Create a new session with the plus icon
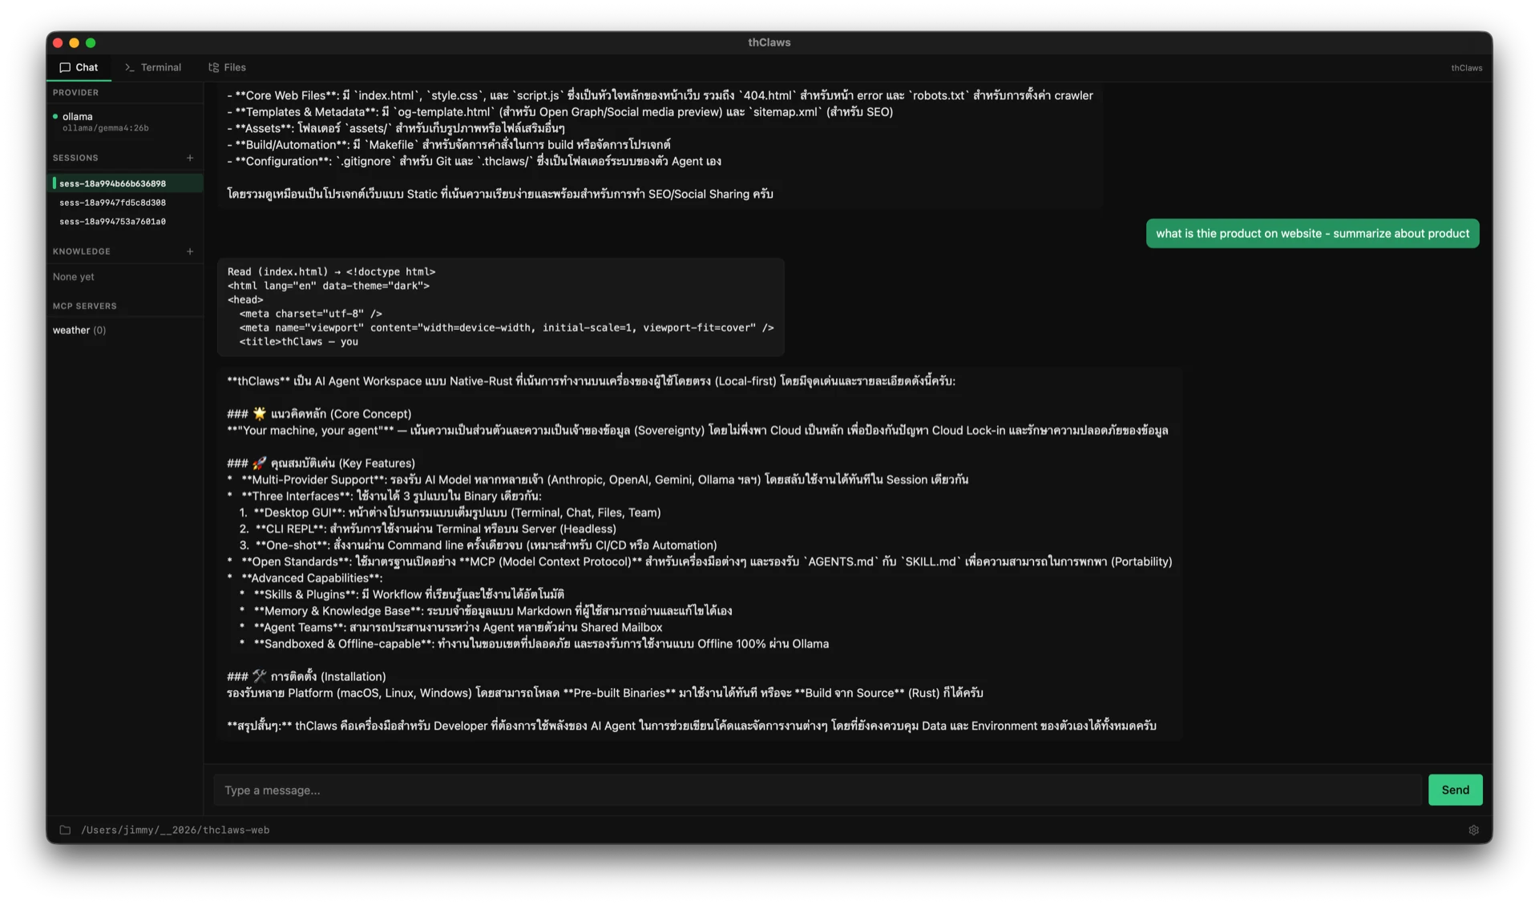This screenshot has height=905, width=1539. coord(190,158)
